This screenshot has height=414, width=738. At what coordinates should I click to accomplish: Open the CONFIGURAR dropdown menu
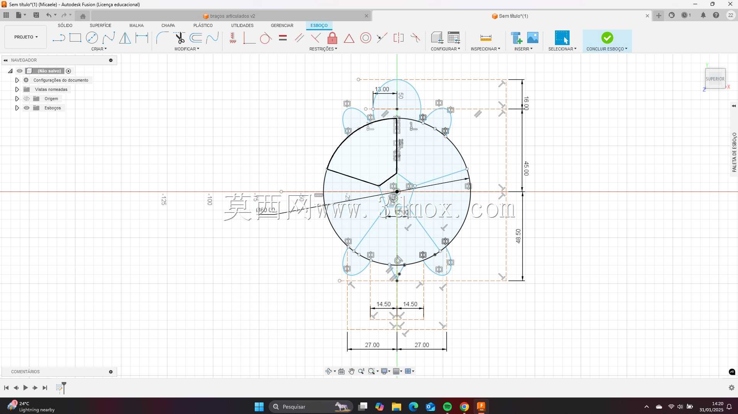click(x=445, y=49)
